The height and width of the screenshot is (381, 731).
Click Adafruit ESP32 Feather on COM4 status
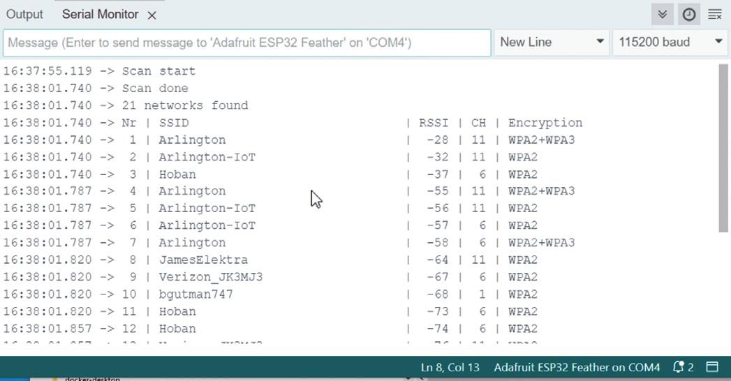pos(577,368)
